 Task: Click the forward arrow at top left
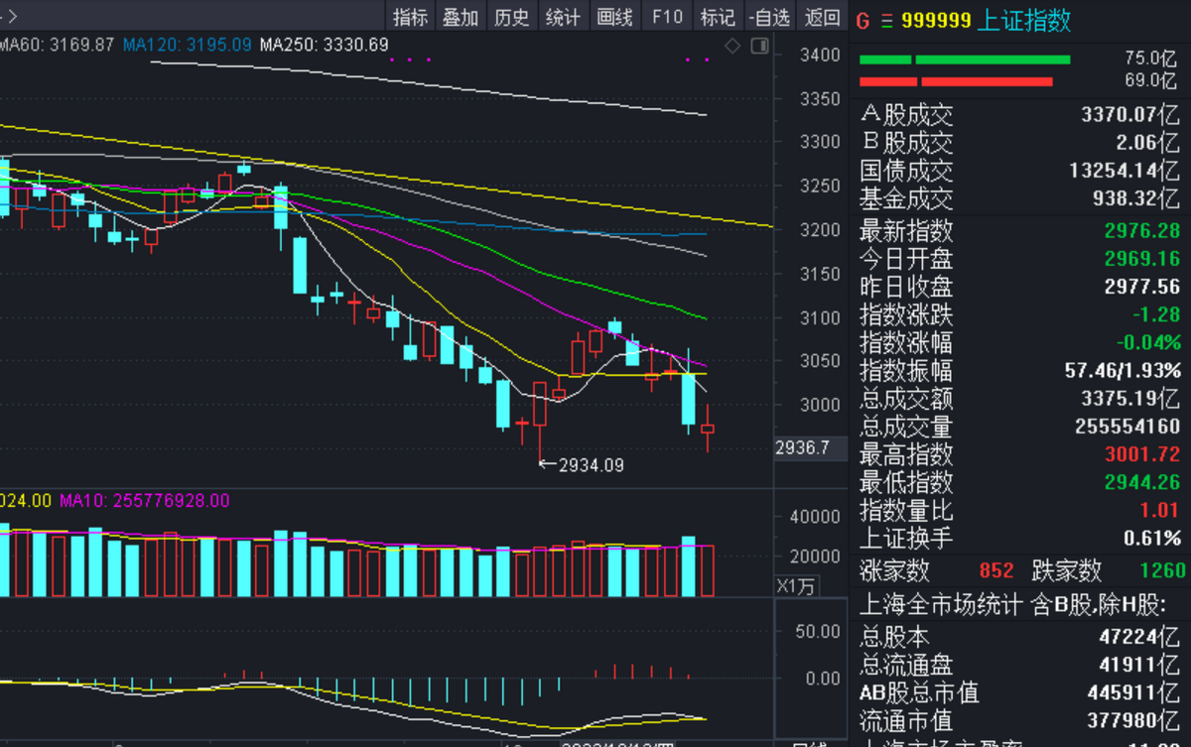pyautogui.click(x=9, y=17)
